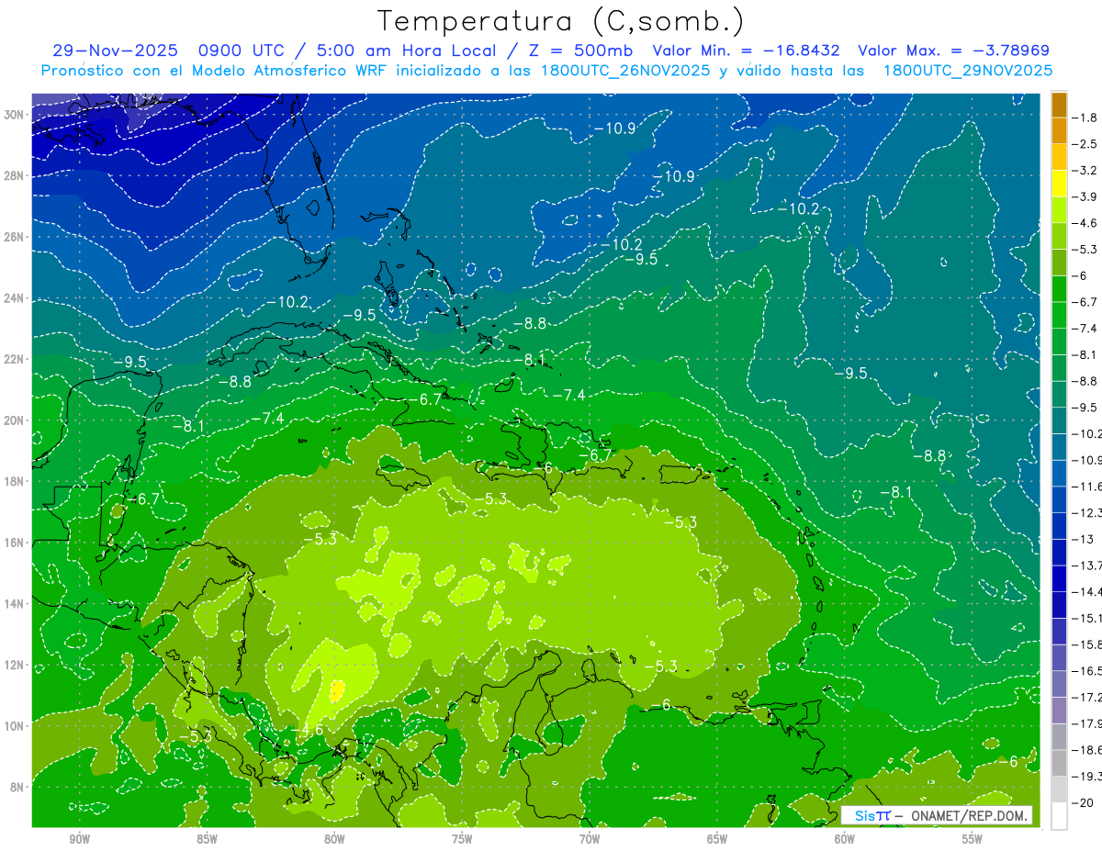Viewport: 1102px width, 851px height.
Task: Select the white swatch below -20
Action: pyautogui.click(x=1059, y=815)
